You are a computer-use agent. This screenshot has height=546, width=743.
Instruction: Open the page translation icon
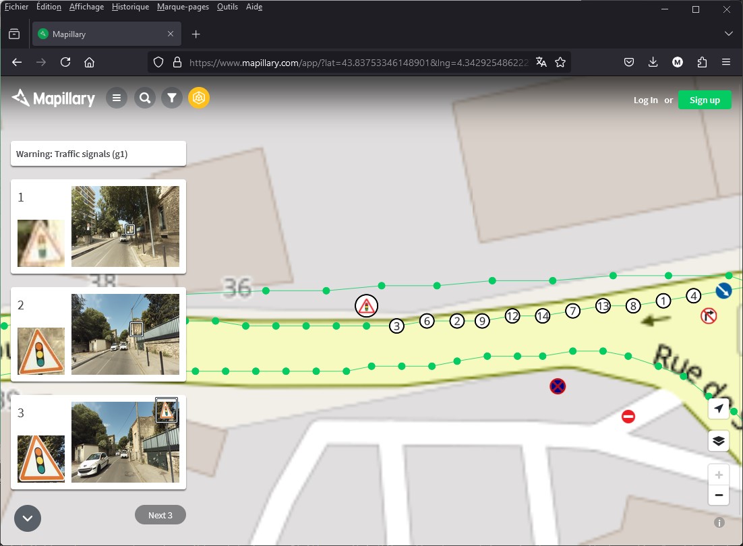pos(541,62)
